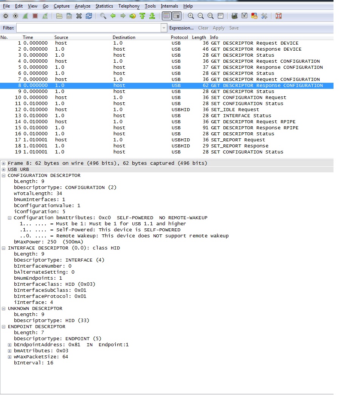363x395 pixels.
Task: Open the Internals menu
Action: [169, 6]
